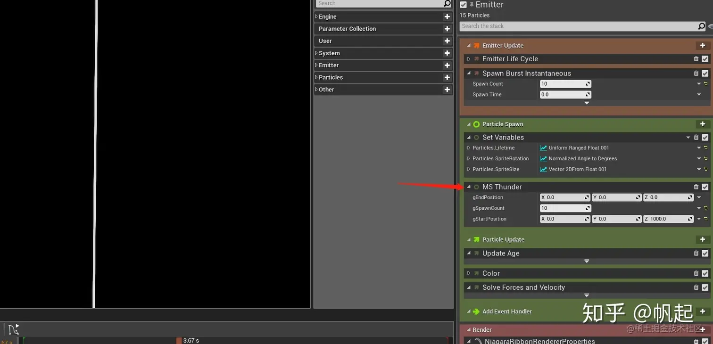Screen dimensions: 713x344
Task: Click the parameter search magnifier icon
Action: click(448, 4)
